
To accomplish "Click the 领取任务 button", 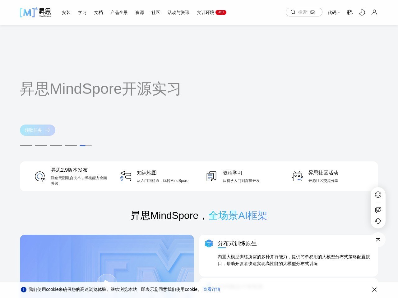I will pyautogui.click(x=38, y=130).
